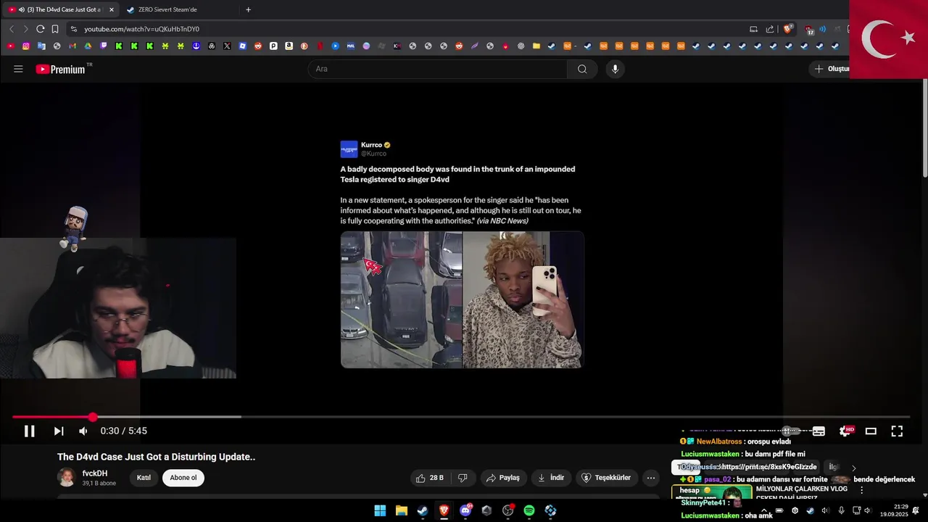This screenshot has width=928, height=522.
Task: Click the youtube.com address bar URL
Action: (x=141, y=29)
